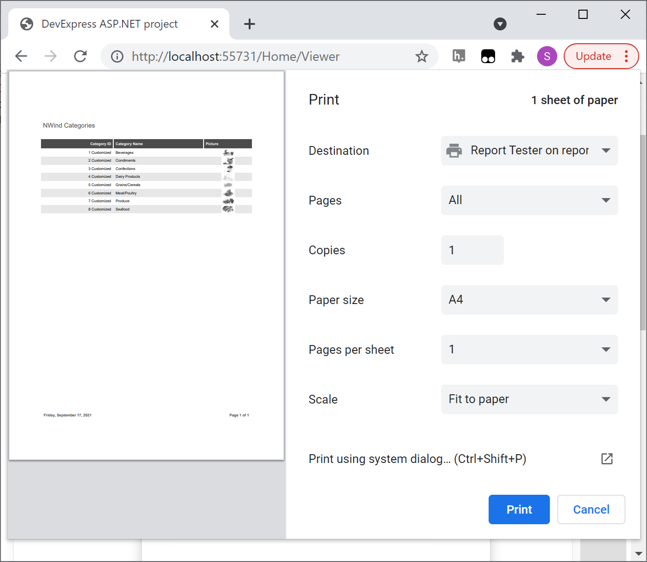Image resolution: width=647 pixels, height=562 pixels.
Task: Open the Hypothesis extension icon
Action: point(459,56)
